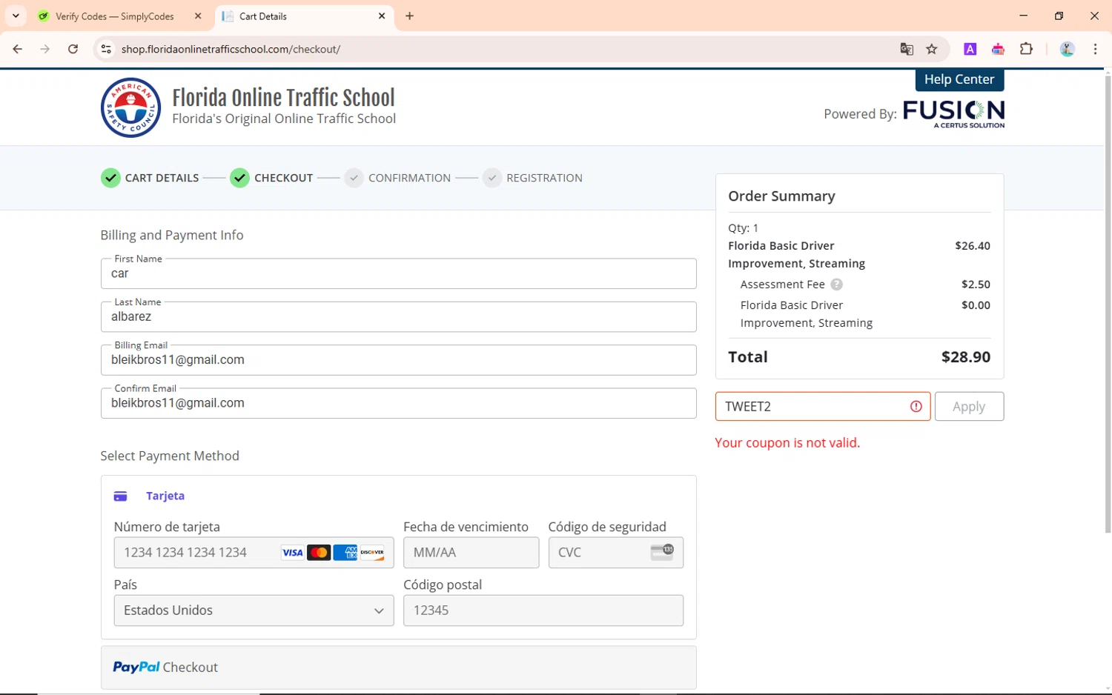Click the Confirm Email field

[398, 403]
